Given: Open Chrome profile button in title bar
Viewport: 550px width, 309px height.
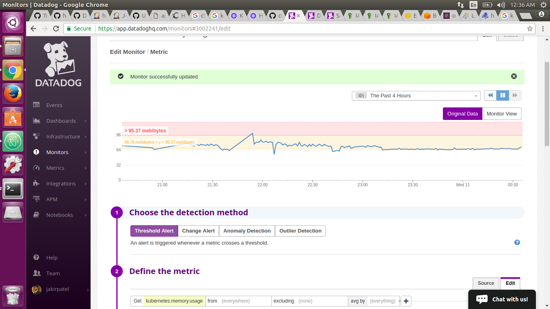Looking at the screenshot, I should click(x=541, y=14).
